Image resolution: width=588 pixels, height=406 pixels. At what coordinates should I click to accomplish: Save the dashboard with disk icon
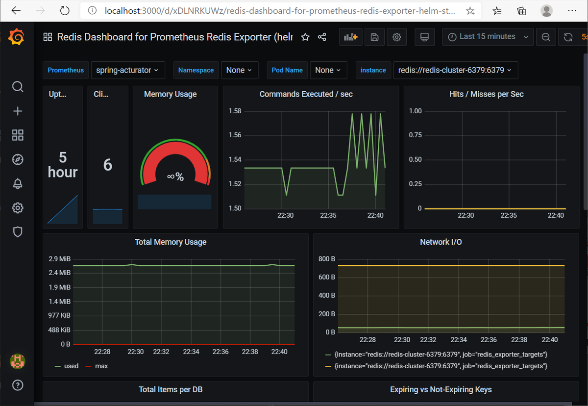[x=374, y=37]
